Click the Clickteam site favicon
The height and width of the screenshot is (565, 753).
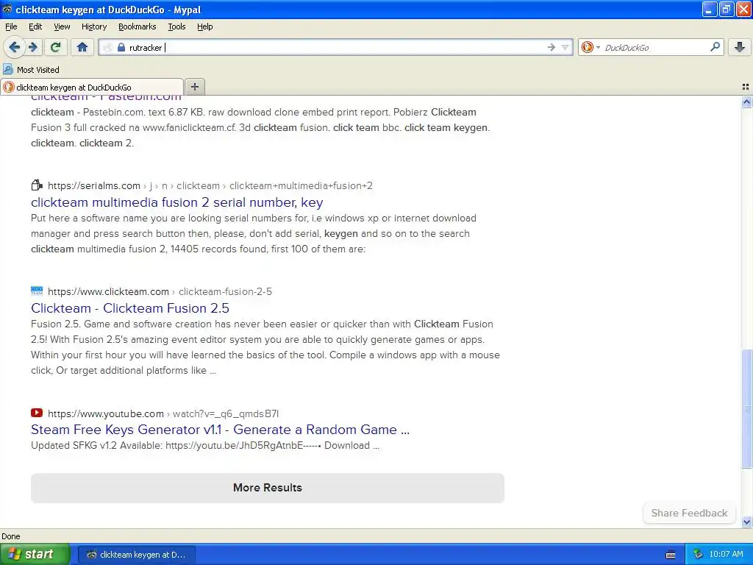(x=37, y=291)
